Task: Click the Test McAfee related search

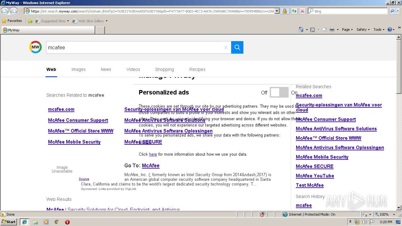Action: (310, 185)
